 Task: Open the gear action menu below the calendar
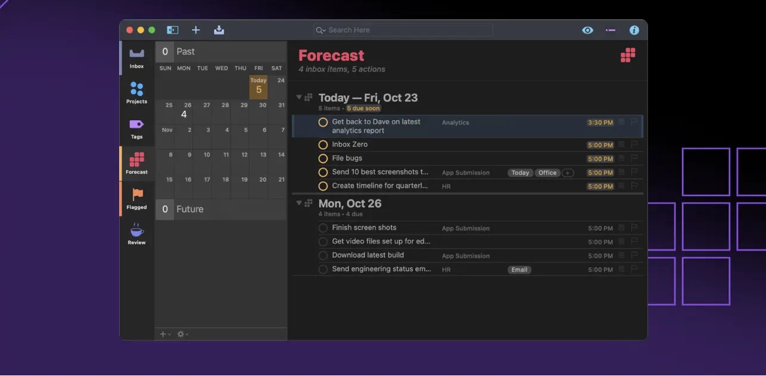182,334
